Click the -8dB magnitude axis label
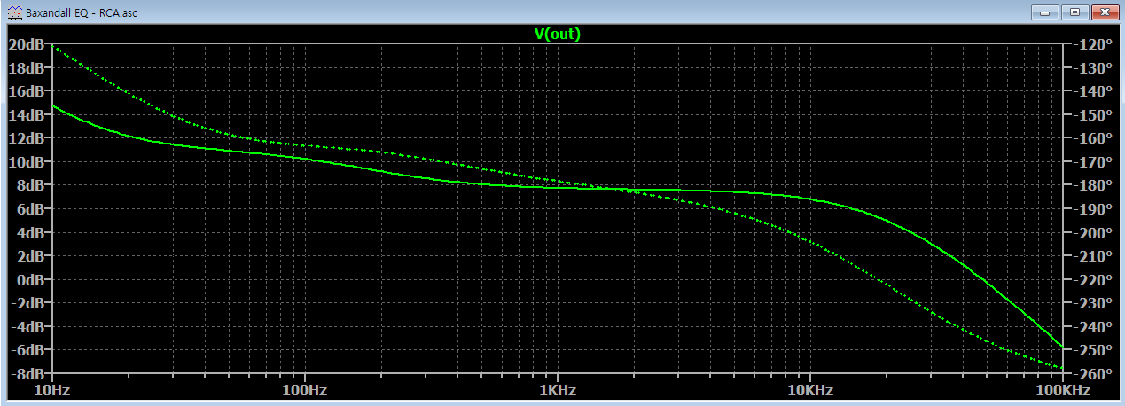The image size is (1125, 406). coord(27,373)
